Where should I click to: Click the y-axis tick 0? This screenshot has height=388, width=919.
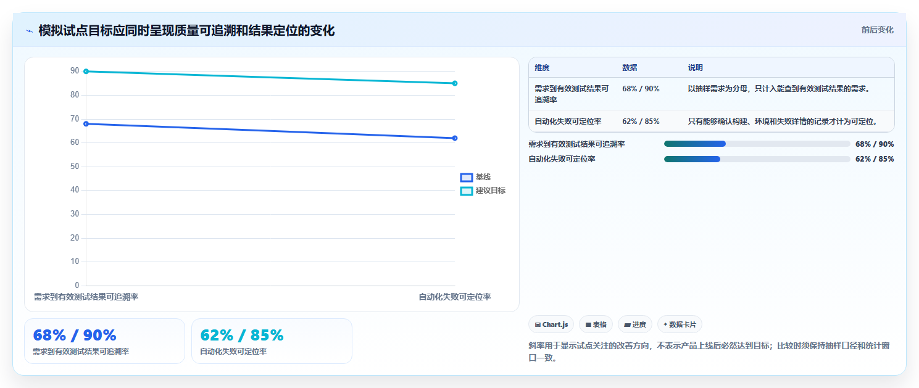click(x=77, y=286)
